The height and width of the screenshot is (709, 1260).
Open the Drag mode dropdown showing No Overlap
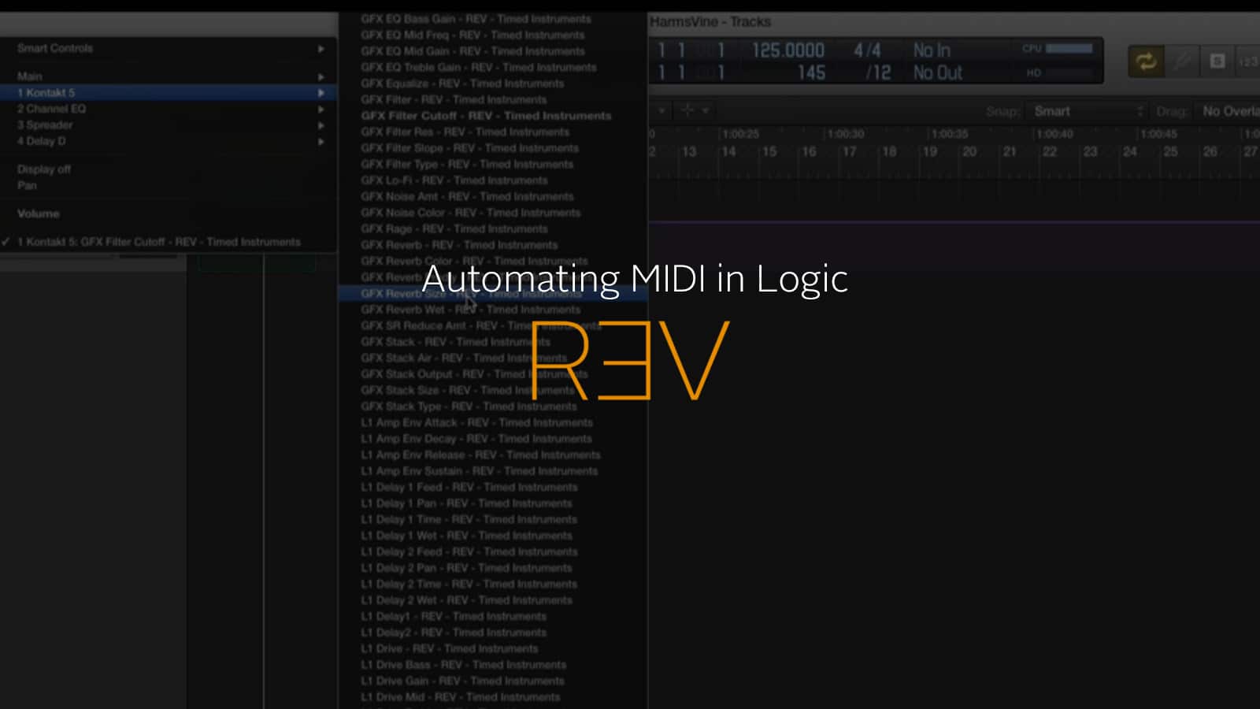pyautogui.click(x=1228, y=111)
